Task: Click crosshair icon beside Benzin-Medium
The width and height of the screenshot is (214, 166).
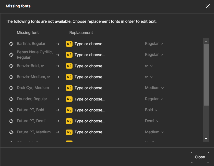Action: click(11, 77)
